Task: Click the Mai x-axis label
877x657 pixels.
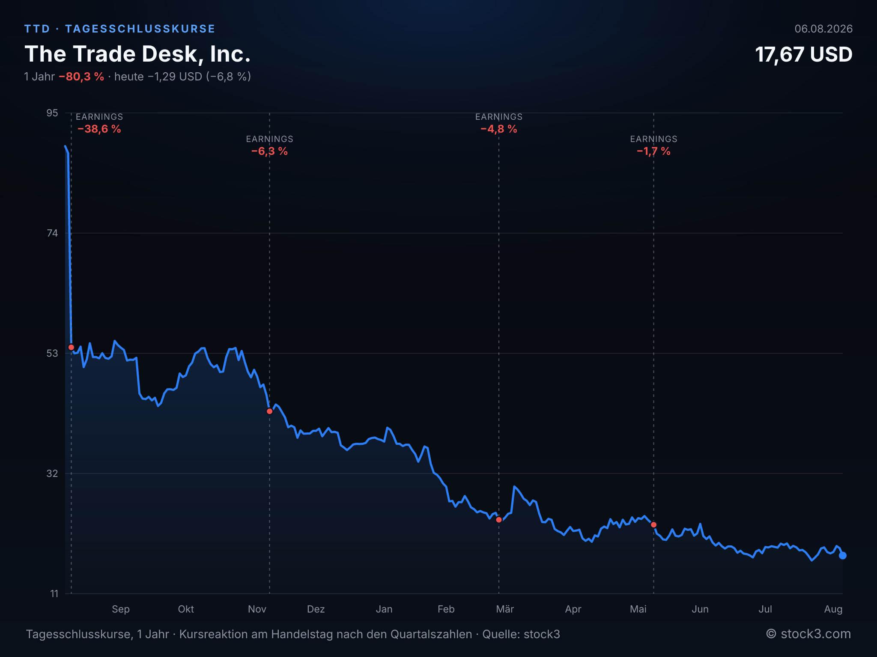Action: pyautogui.click(x=638, y=609)
